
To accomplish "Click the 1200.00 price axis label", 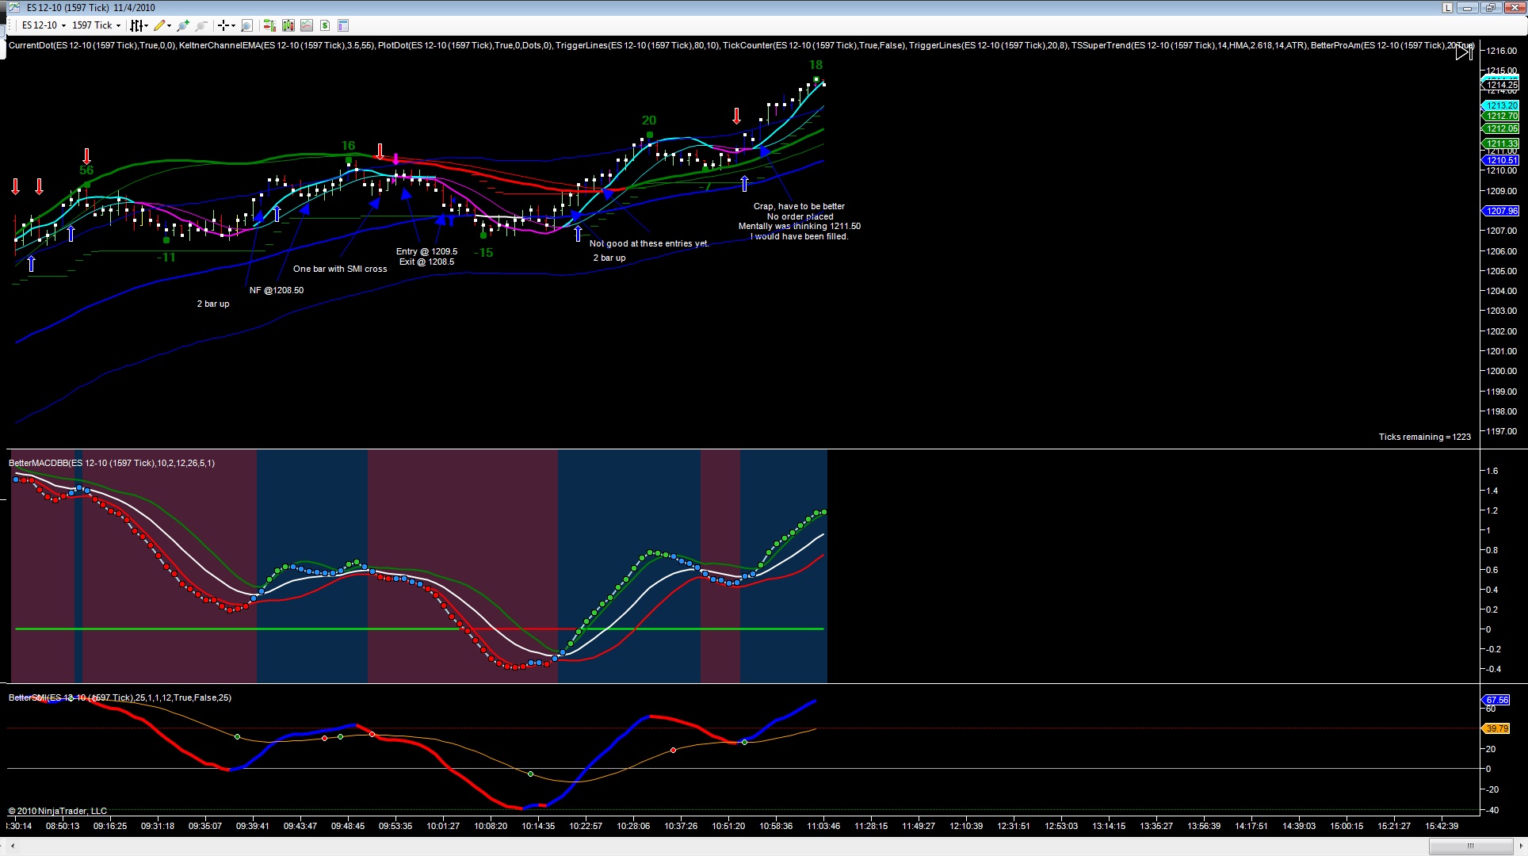I will (x=1502, y=371).
